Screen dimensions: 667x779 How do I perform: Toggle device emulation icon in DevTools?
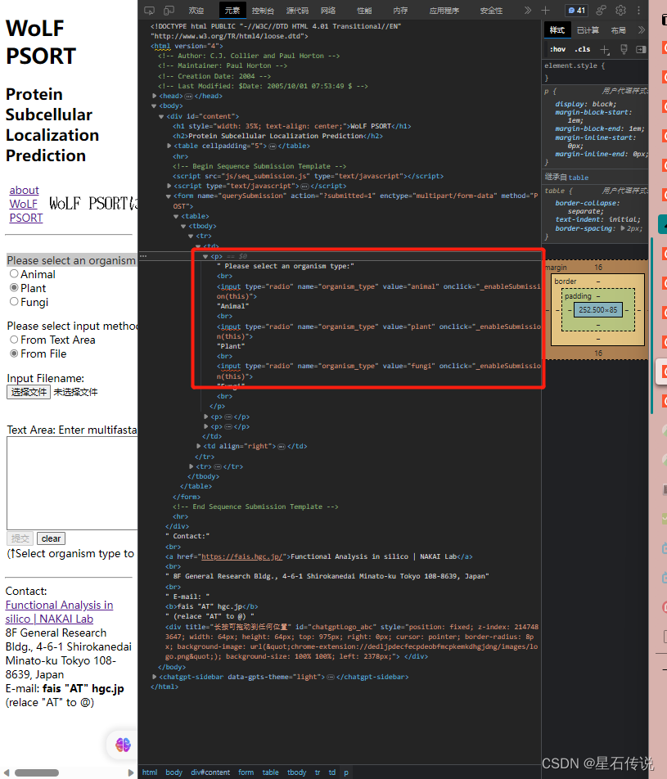[169, 11]
